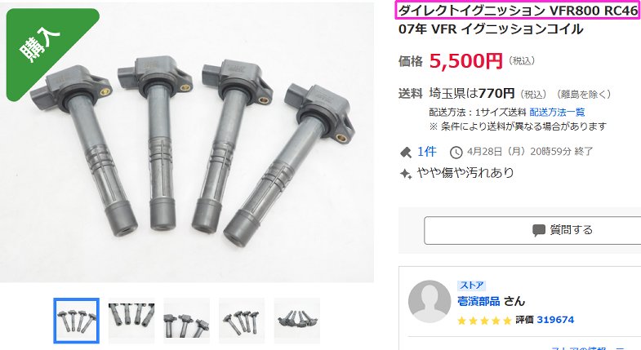Image resolution: width=641 pixels, height=350 pixels.
Task: Select the second thumbnail image
Action: (131, 321)
